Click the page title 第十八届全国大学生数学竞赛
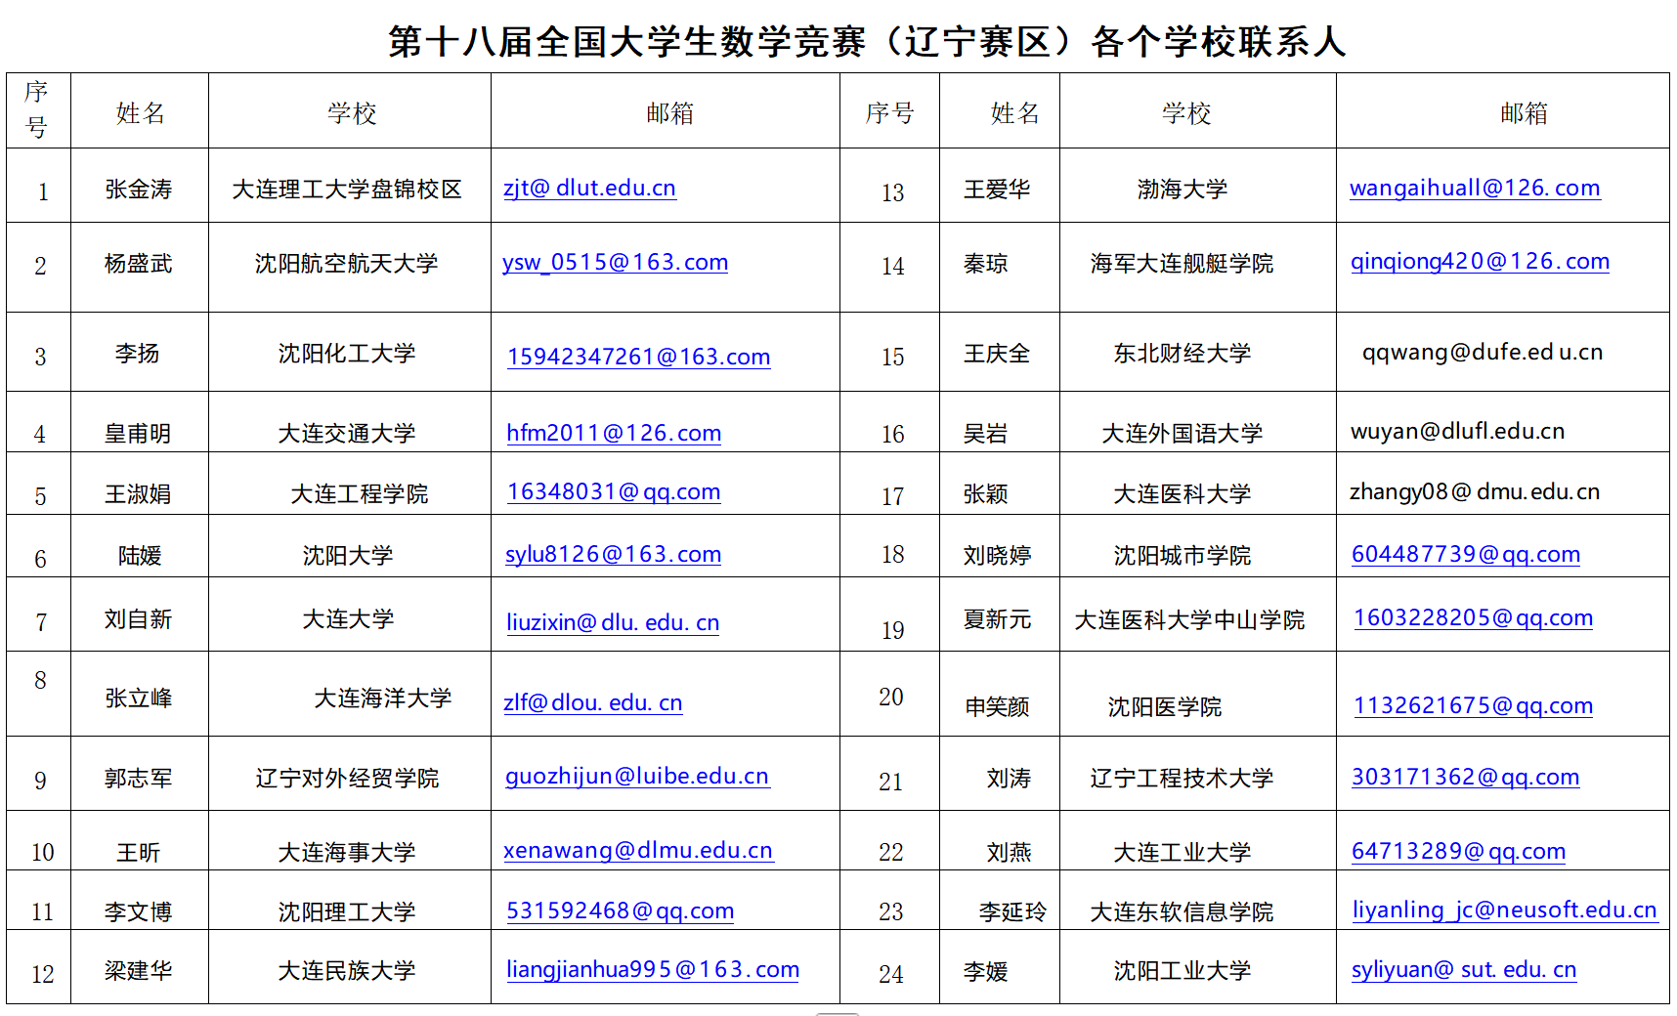 tap(626, 42)
